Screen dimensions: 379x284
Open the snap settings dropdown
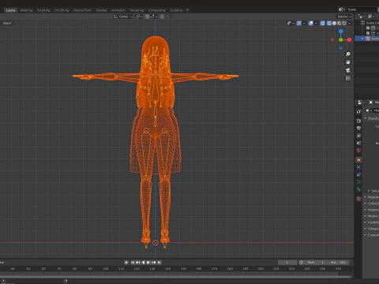[154, 17]
